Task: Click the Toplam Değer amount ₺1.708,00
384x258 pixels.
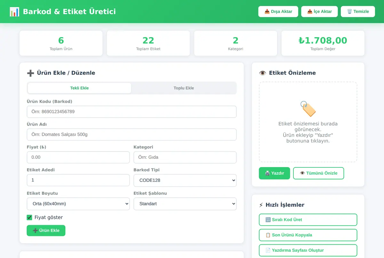Action: pos(323,40)
